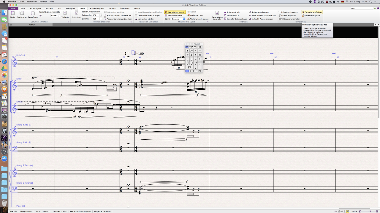380x213 pixels.
Task: Step the Systeme 9,25 spacing value
Action: coord(101,19)
